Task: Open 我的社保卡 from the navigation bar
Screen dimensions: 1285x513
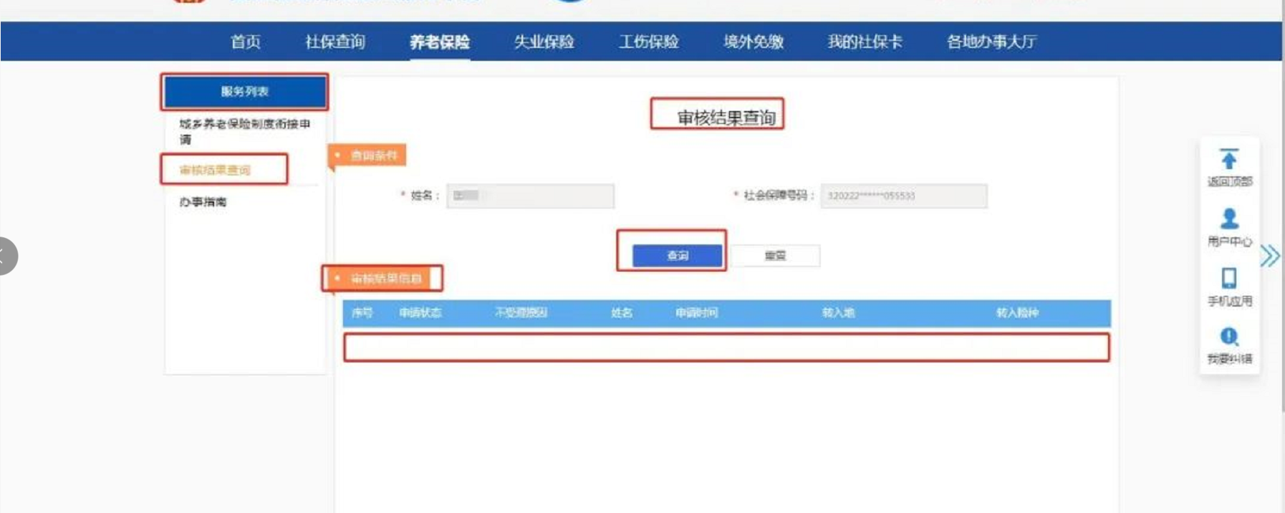Action: point(865,42)
